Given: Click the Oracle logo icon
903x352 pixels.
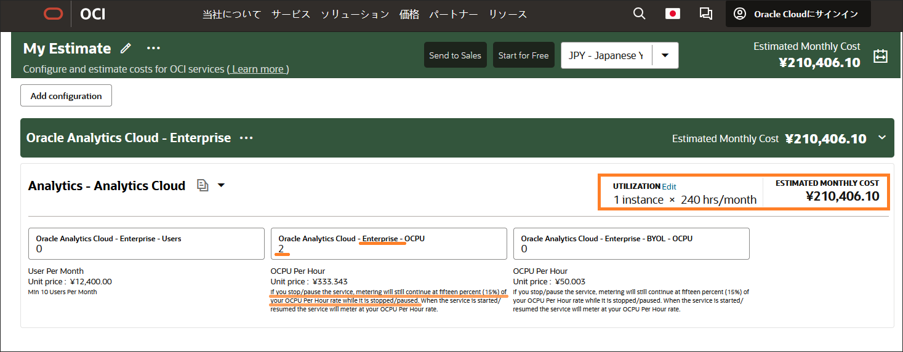Looking at the screenshot, I should tap(53, 14).
